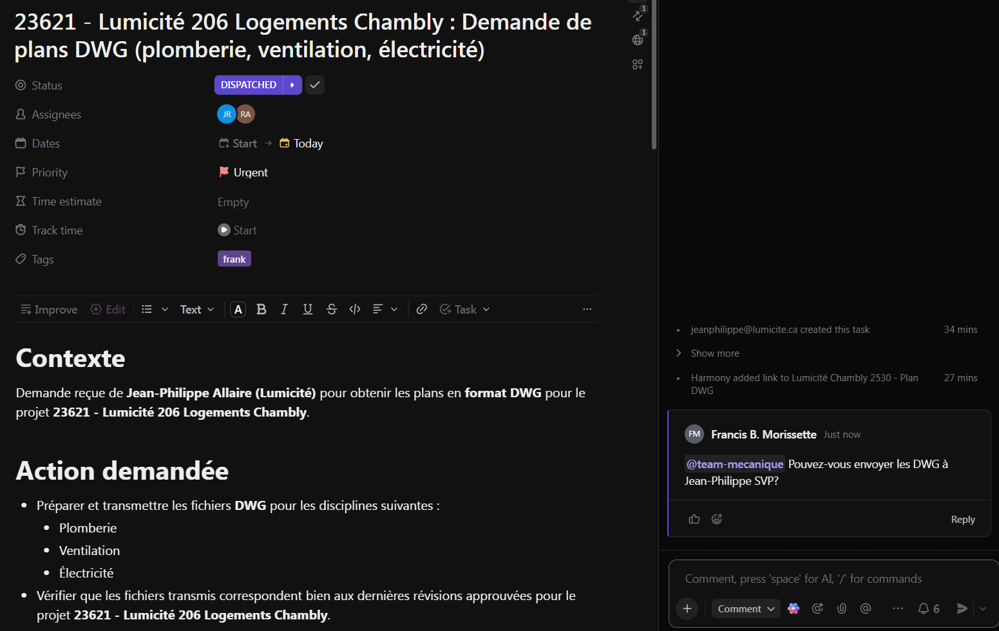Toggle bold formatting in the editor toolbar
This screenshot has width=999, height=631.
point(261,310)
